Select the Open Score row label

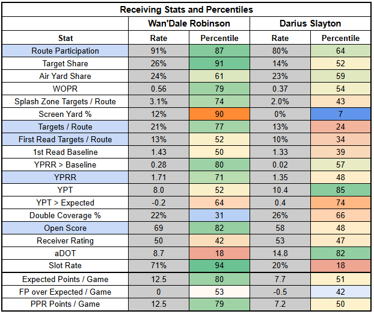[66, 228]
